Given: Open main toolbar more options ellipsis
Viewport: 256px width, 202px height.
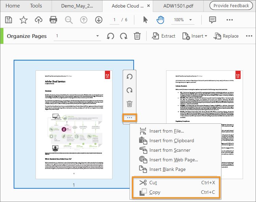Looking at the screenshot, I should [x=230, y=20].
